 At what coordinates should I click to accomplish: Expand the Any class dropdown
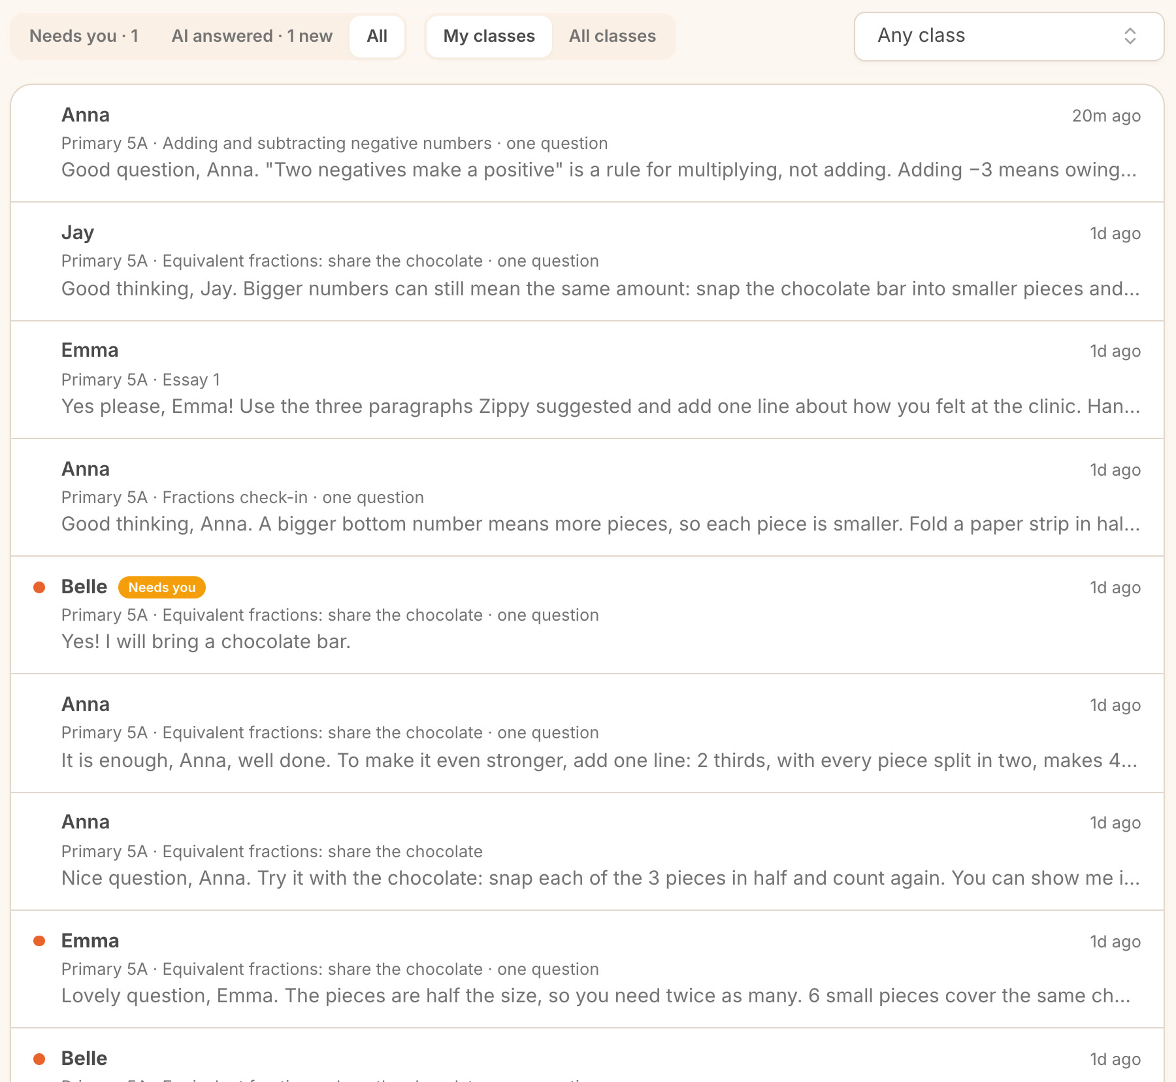1009,36
